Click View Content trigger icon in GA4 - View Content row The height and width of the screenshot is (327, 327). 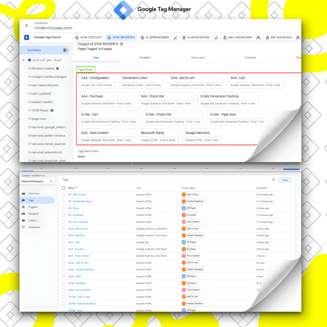tap(184, 256)
